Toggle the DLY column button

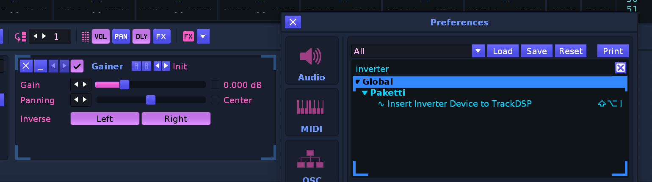point(142,36)
